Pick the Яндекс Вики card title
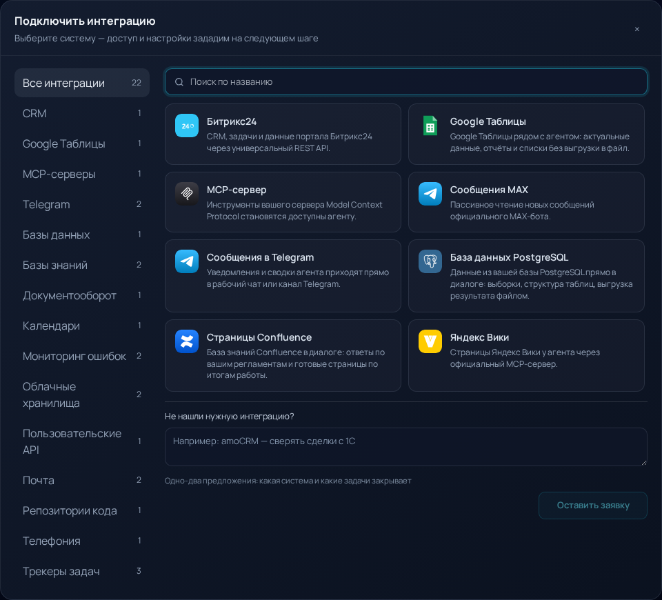The width and height of the screenshot is (662, 600). (x=479, y=337)
